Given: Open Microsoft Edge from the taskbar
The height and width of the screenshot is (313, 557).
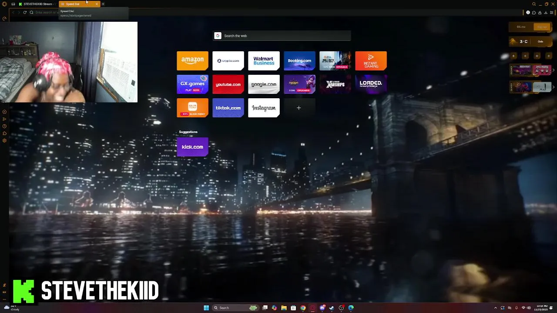Looking at the screenshot, I should tap(351, 308).
